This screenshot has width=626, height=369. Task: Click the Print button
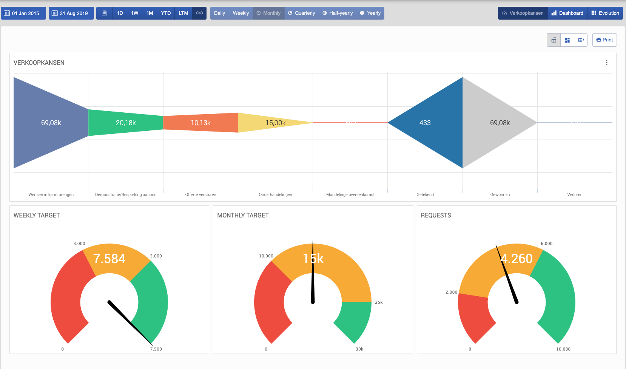604,40
